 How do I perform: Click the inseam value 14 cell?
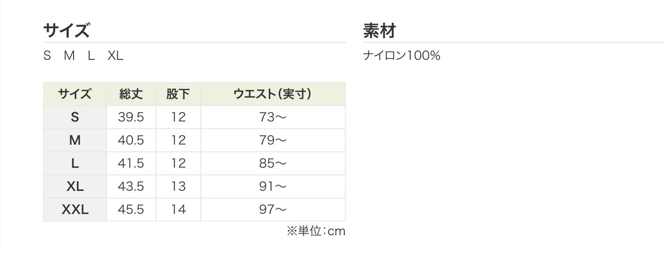(178, 210)
